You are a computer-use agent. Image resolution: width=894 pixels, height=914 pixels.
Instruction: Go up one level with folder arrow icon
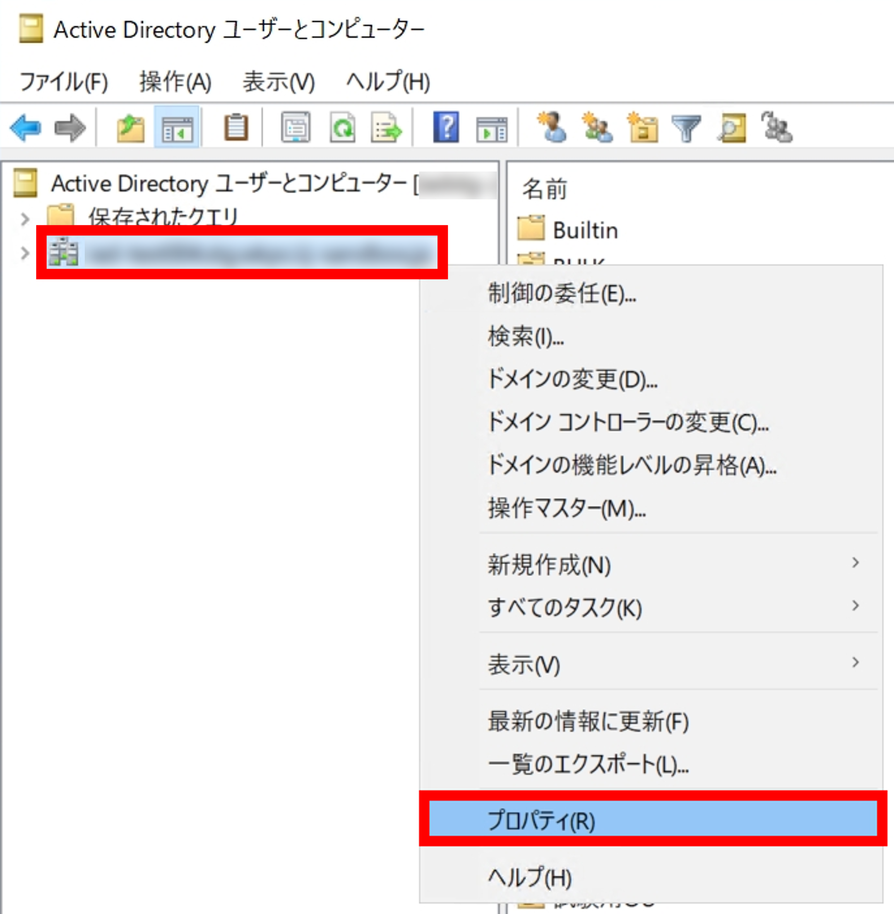pyautogui.click(x=130, y=128)
